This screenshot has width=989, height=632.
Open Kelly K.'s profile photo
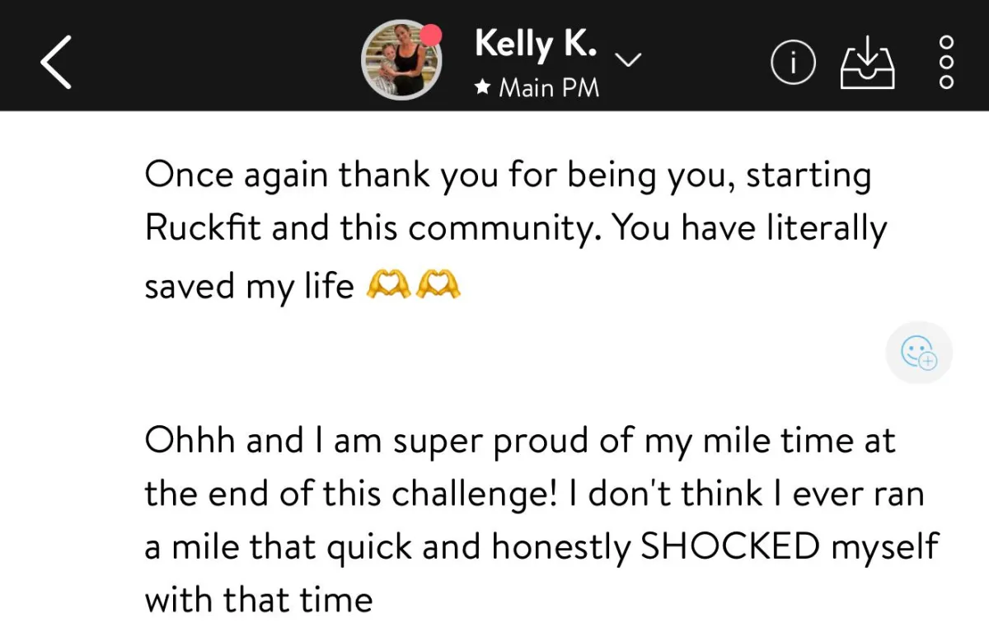[401, 60]
